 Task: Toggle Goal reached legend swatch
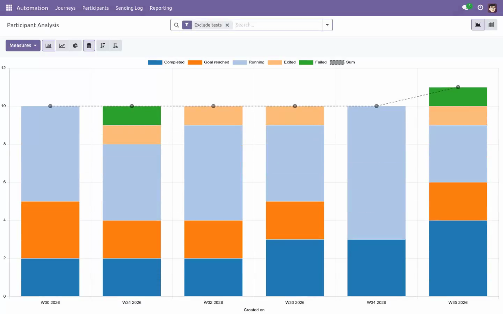click(195, 62)
